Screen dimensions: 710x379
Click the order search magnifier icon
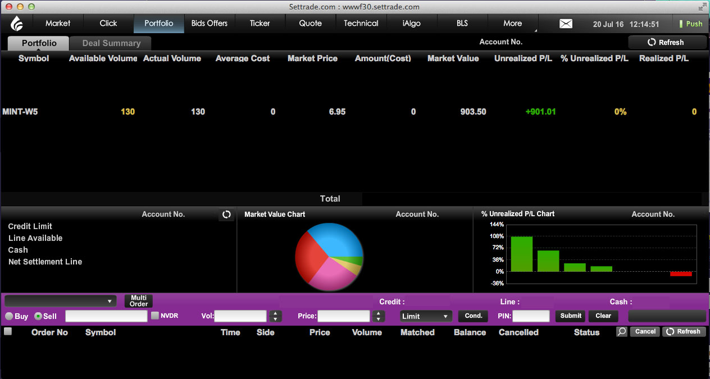[x=621, y=332]
